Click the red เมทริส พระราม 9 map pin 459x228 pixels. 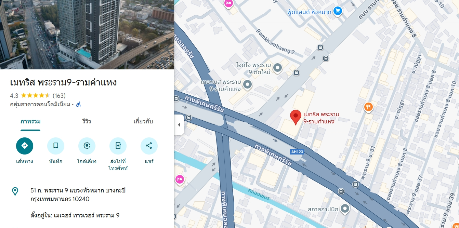point(296,118)
